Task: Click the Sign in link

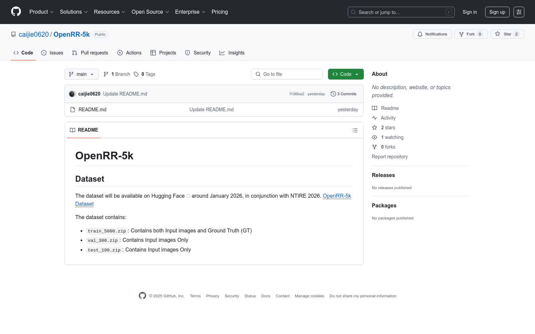Action: click(470, 12)
